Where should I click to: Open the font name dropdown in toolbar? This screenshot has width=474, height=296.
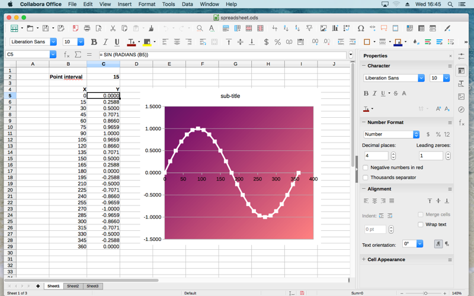[x=53, y=42]
